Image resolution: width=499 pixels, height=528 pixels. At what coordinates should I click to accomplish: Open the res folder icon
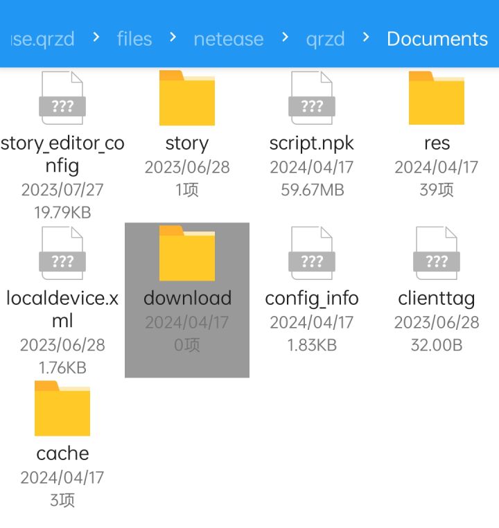[x=437, y=98]
